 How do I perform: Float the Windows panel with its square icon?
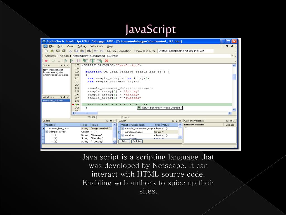tap(61, 97)
